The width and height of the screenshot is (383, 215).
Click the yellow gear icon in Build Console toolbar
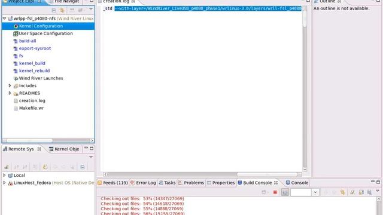(x=342, y=192)
